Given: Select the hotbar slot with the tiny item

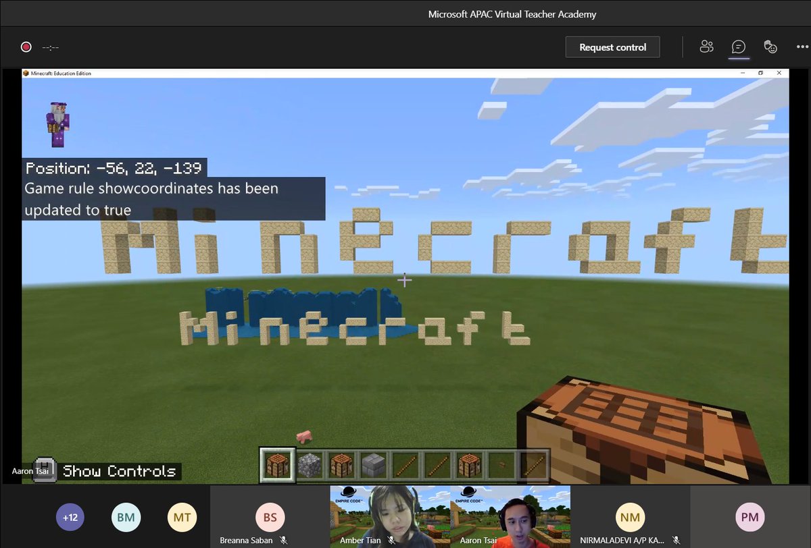Looking at the screenshot, I should [x=501, y=466].
